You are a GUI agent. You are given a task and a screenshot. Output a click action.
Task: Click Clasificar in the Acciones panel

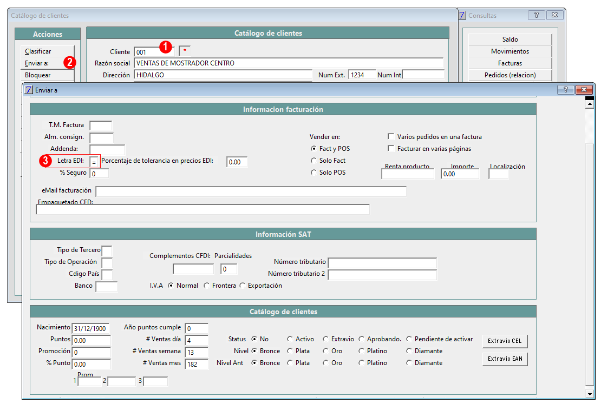click(x=47, y=51)
